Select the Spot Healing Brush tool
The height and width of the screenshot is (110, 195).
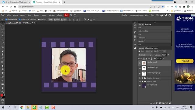(x=2, y=47)
